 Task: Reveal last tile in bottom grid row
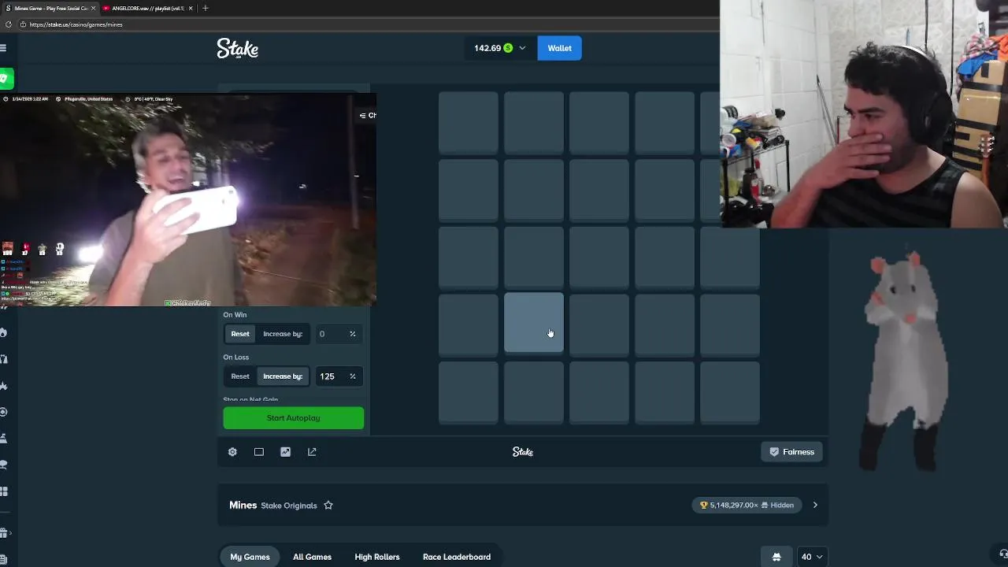coord(730,393)
